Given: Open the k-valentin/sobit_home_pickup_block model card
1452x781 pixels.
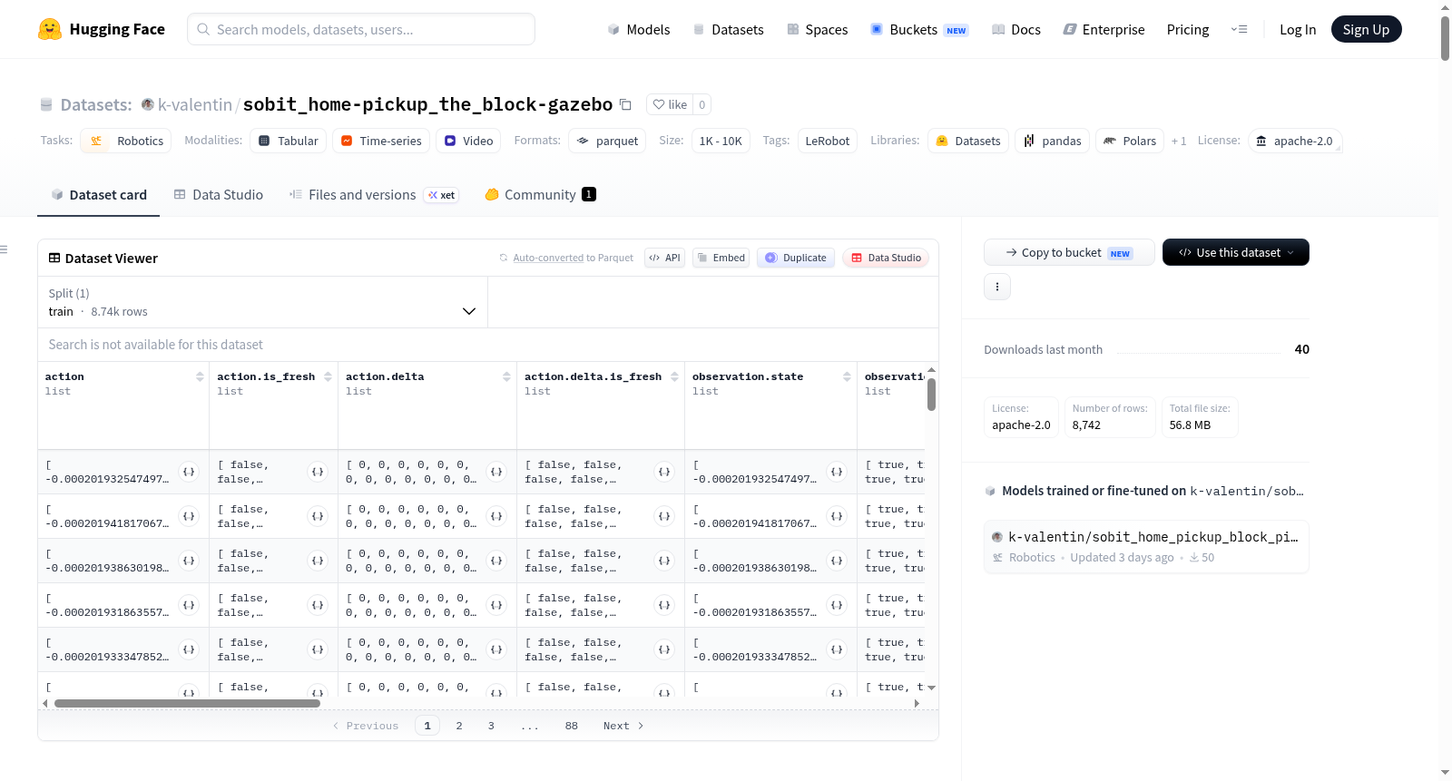Looking at the screenshot, I should coord(1146,546).
